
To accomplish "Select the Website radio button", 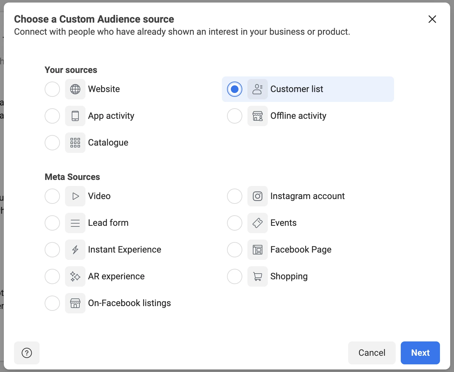I will [52, 89].
